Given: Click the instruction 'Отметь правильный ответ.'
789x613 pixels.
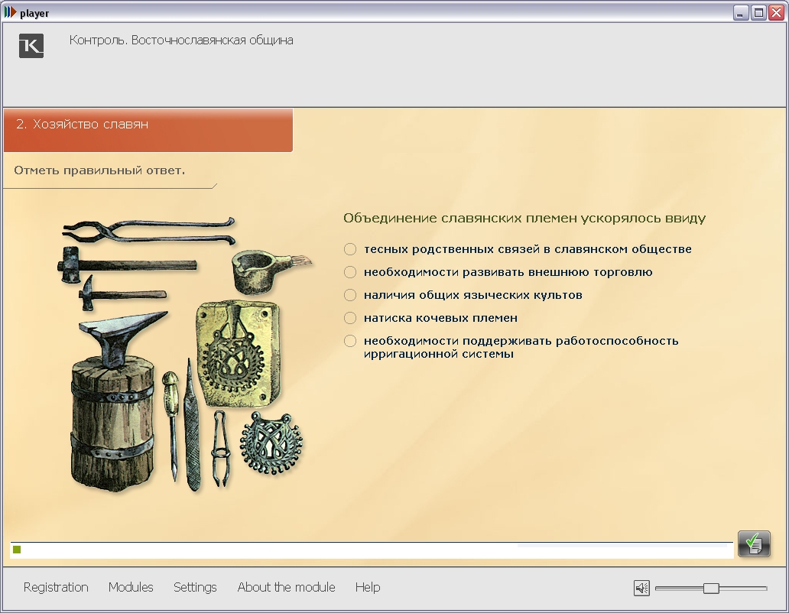Looking at the screenshot, I should pyautogui.click(x=99, y=170).
